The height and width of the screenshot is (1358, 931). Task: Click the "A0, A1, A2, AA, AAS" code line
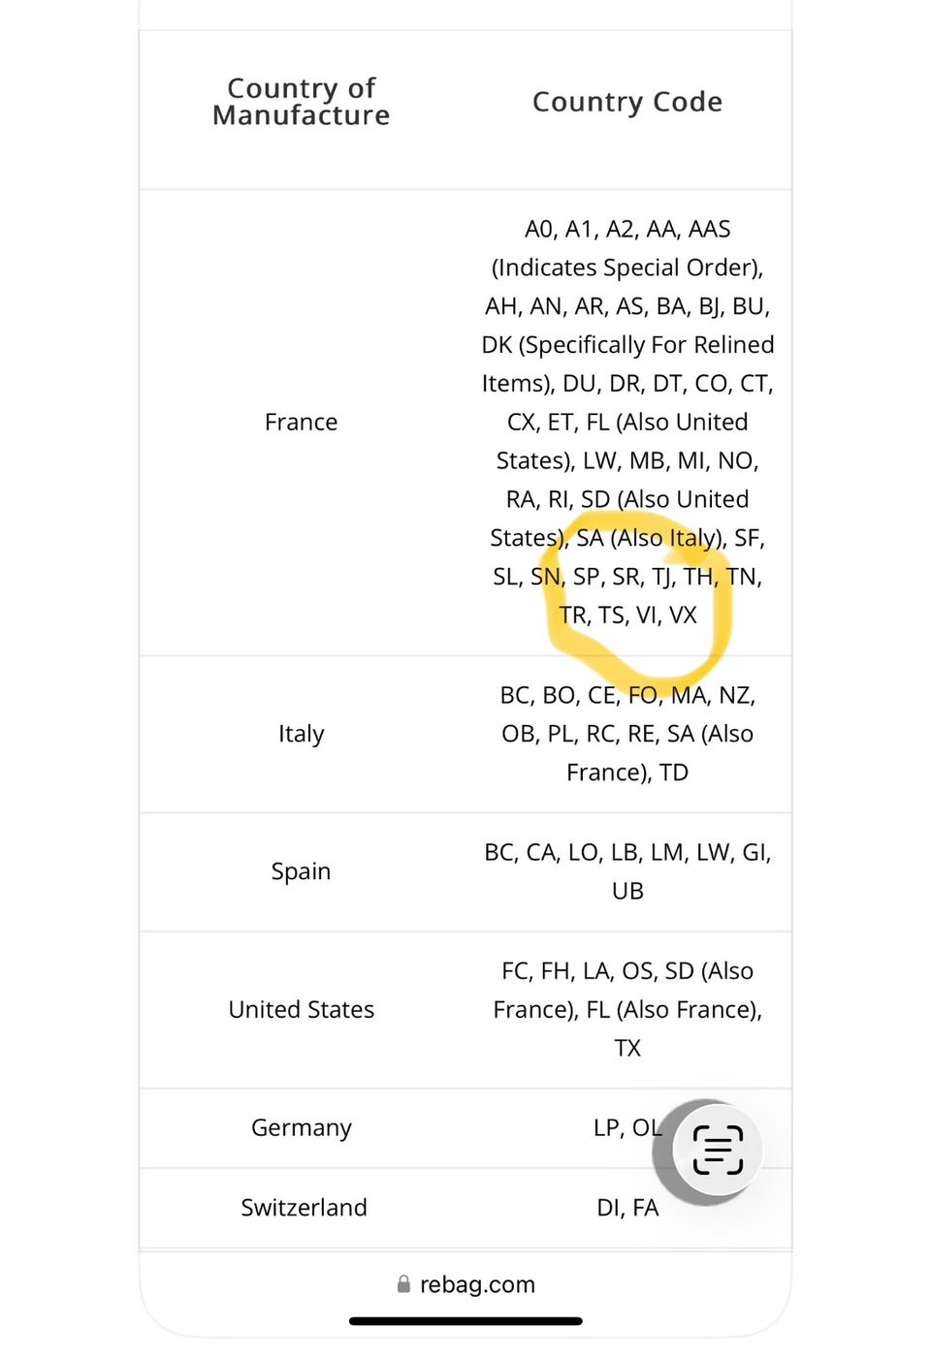[627, 229]
